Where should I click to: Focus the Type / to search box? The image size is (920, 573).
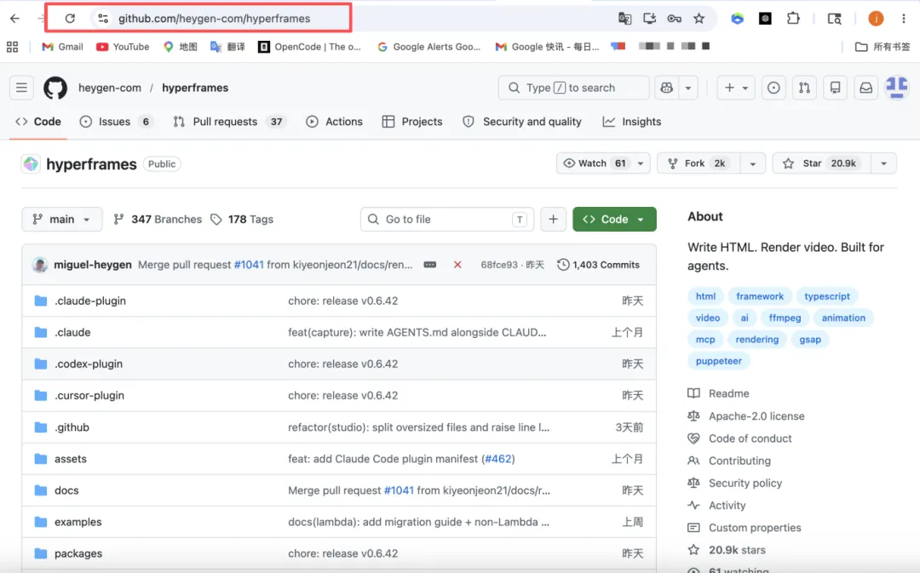coord(573,88)
